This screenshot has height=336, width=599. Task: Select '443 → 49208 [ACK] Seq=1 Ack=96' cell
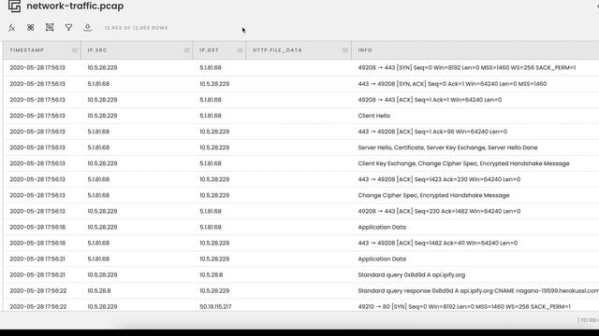coord(432,132)
